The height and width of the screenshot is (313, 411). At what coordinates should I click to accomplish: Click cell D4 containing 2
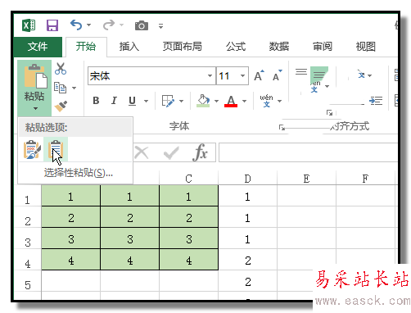pyautogui.click(x=247, y=261)
